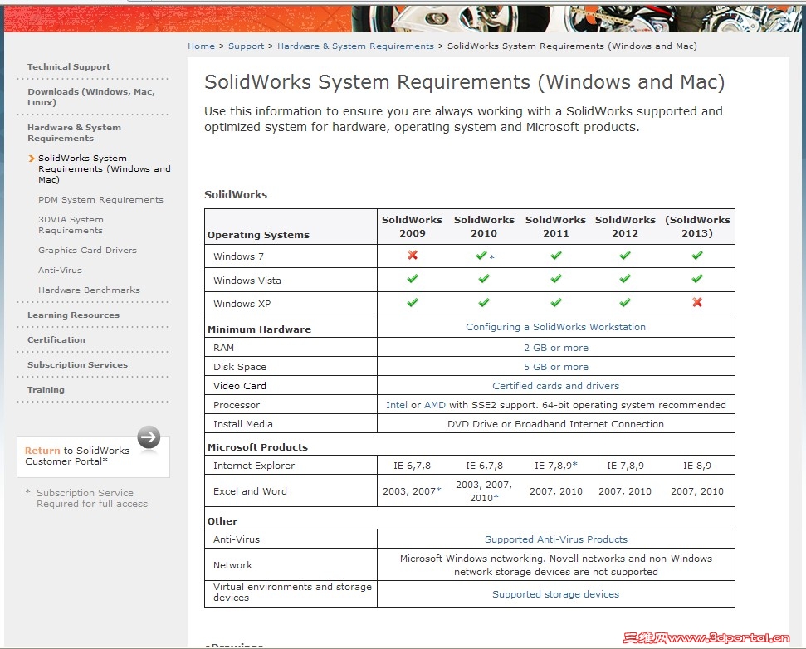
Task: Click the Virtual environments and storage devices label
Action: pyautogui.click(x=292, y=592)
